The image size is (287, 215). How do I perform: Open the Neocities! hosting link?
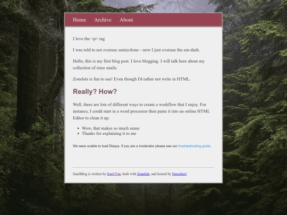(180, 174)
